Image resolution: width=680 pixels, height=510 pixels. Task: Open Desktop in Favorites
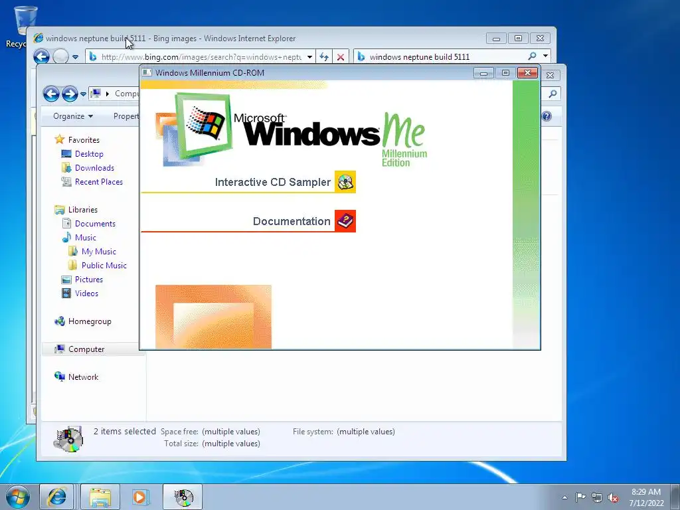pos(89,154)
